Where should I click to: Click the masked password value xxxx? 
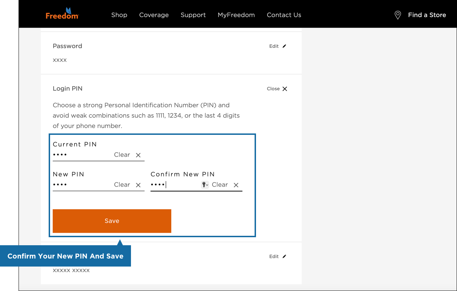click(60, 60)
